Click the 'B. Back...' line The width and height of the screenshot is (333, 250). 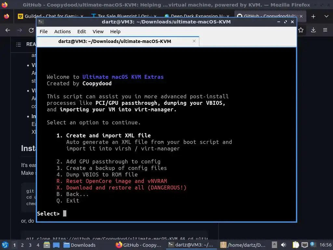tap(73, 194)
